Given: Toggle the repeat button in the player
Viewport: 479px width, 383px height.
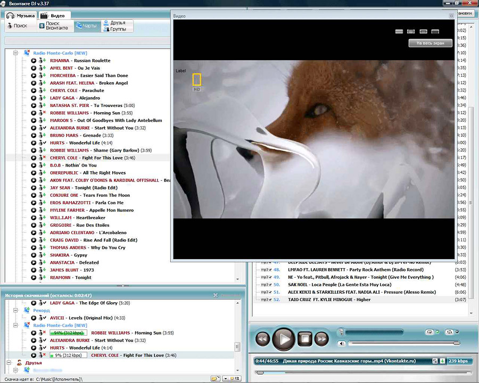Looking at the screenshot, I should [430, 332].
